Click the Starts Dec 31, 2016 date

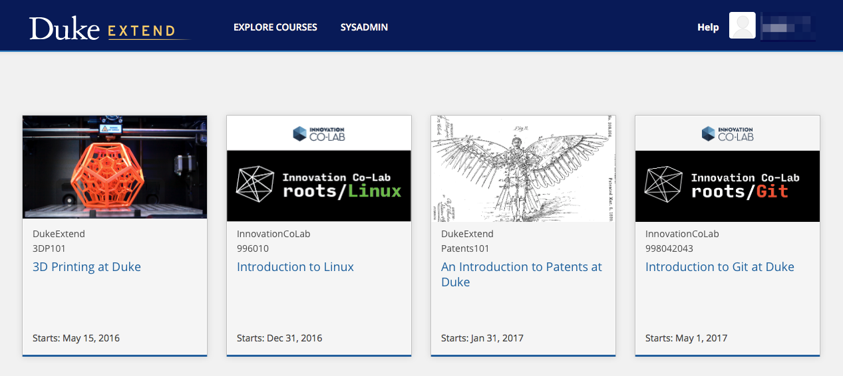click(x=279, y=338)
